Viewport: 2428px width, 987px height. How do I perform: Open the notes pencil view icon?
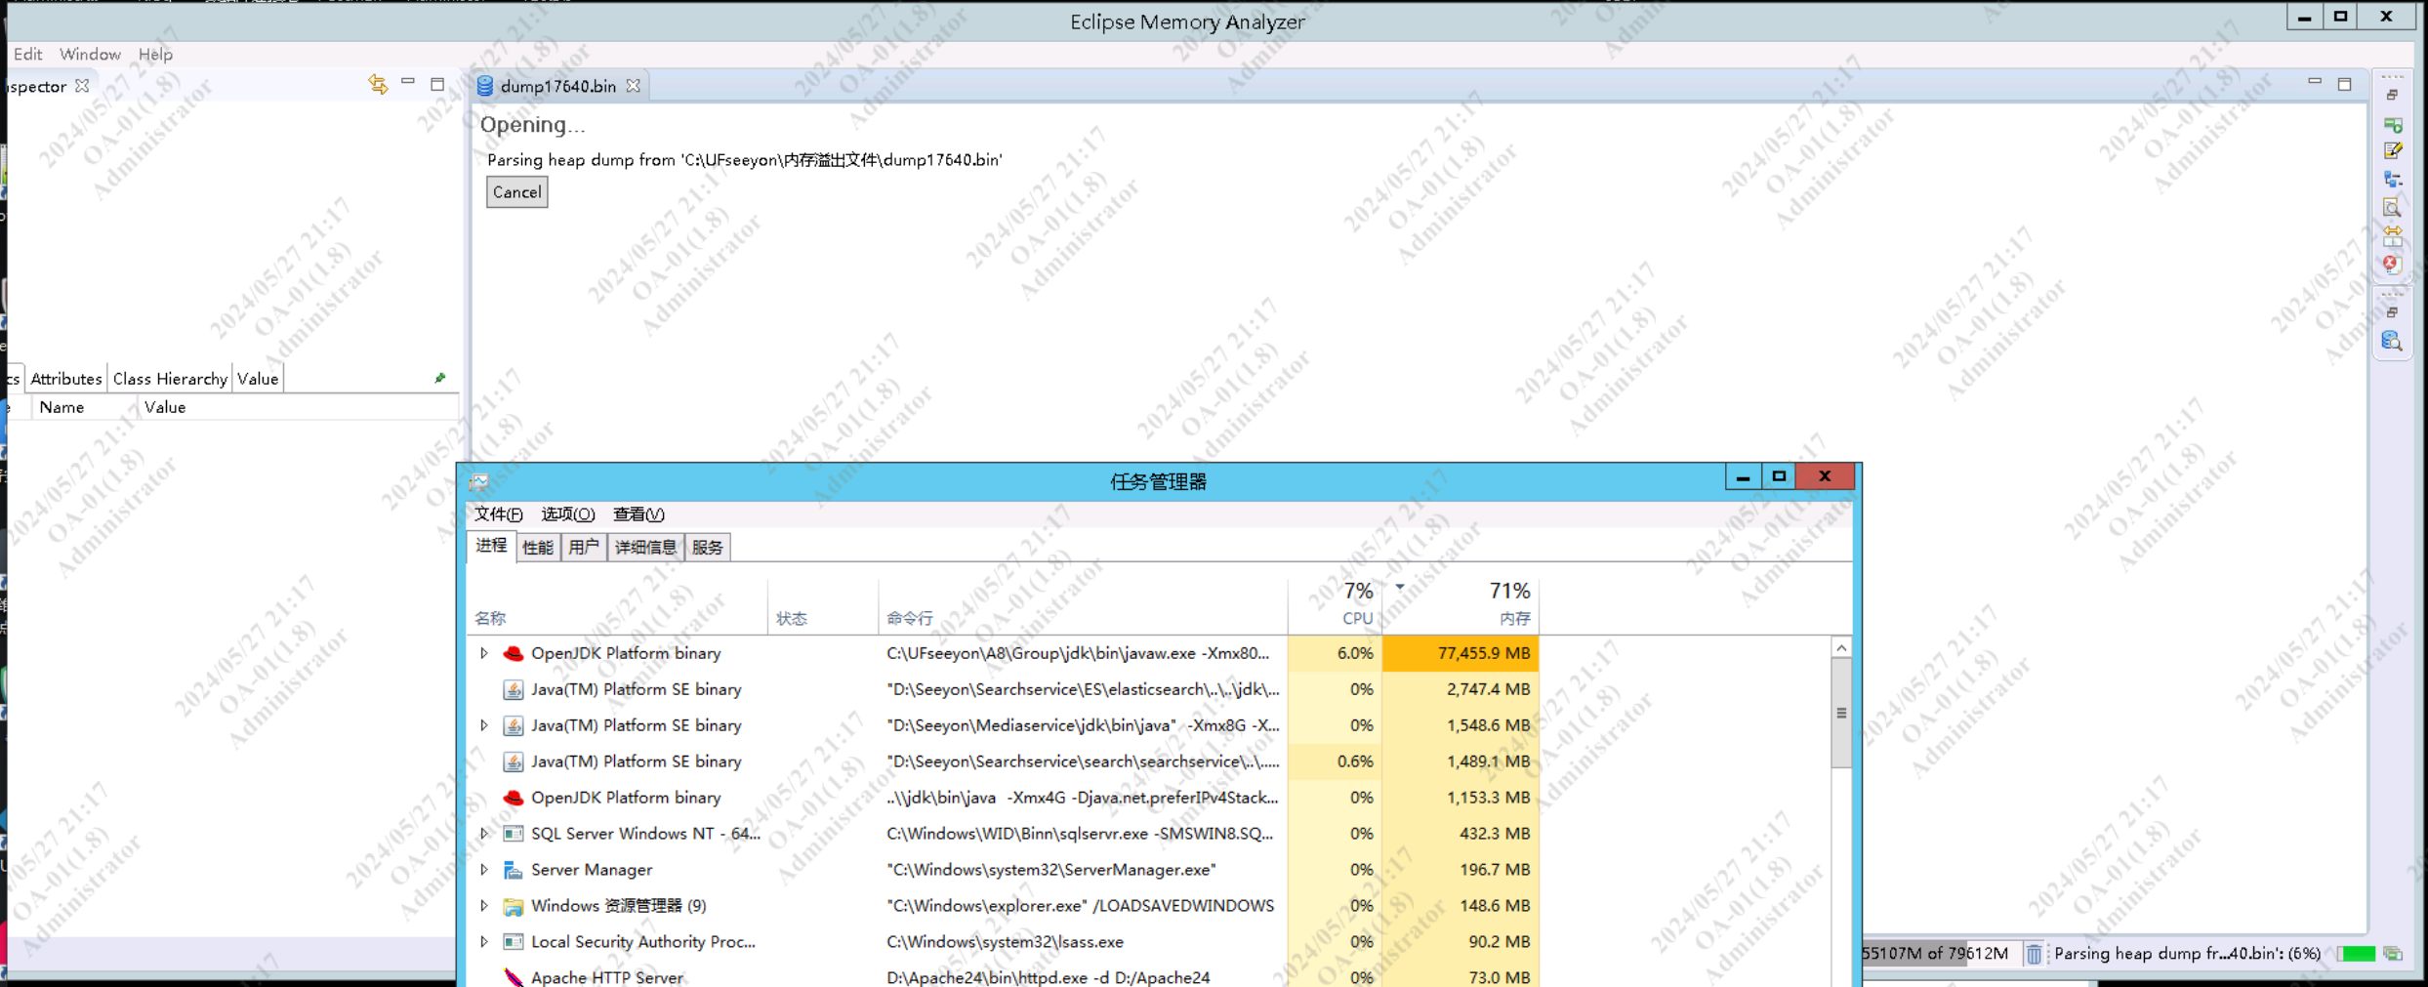click(x=2393, y=151)
